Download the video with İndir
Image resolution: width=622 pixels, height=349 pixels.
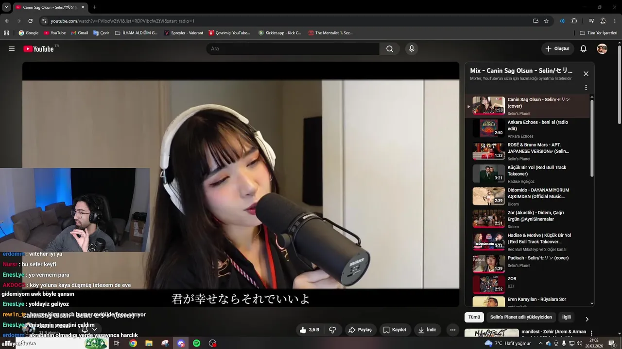tap(427, 330)
